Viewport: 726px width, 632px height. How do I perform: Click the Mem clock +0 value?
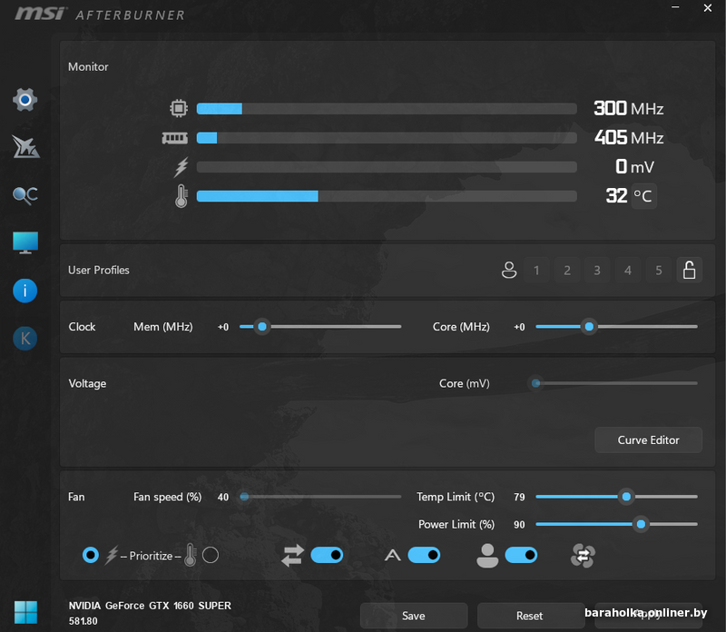coord(223,327)
